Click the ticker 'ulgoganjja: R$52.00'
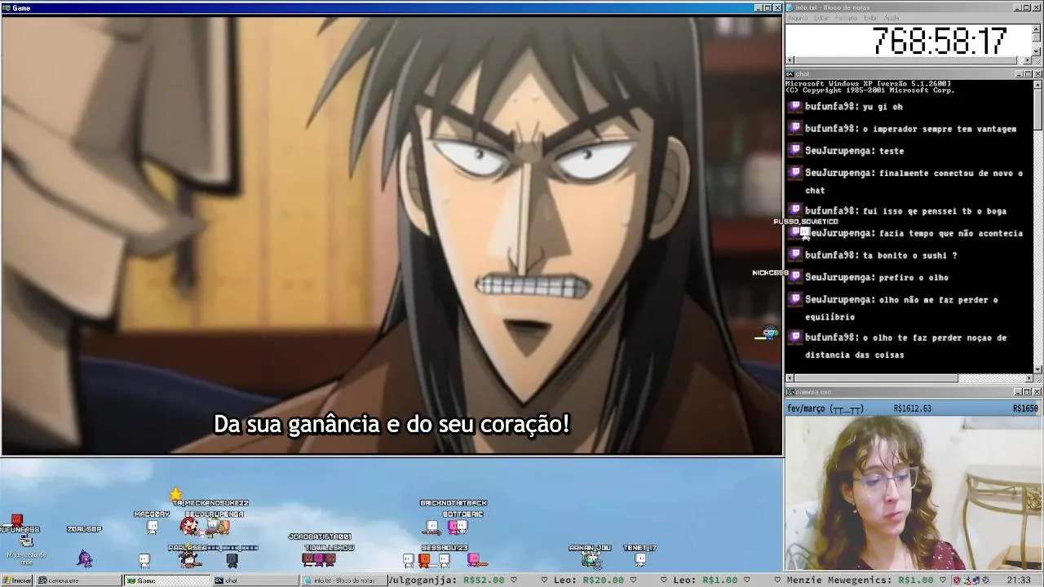This screenshot has height=587, width=1044. pyautogui.click(x=447, y=580)
